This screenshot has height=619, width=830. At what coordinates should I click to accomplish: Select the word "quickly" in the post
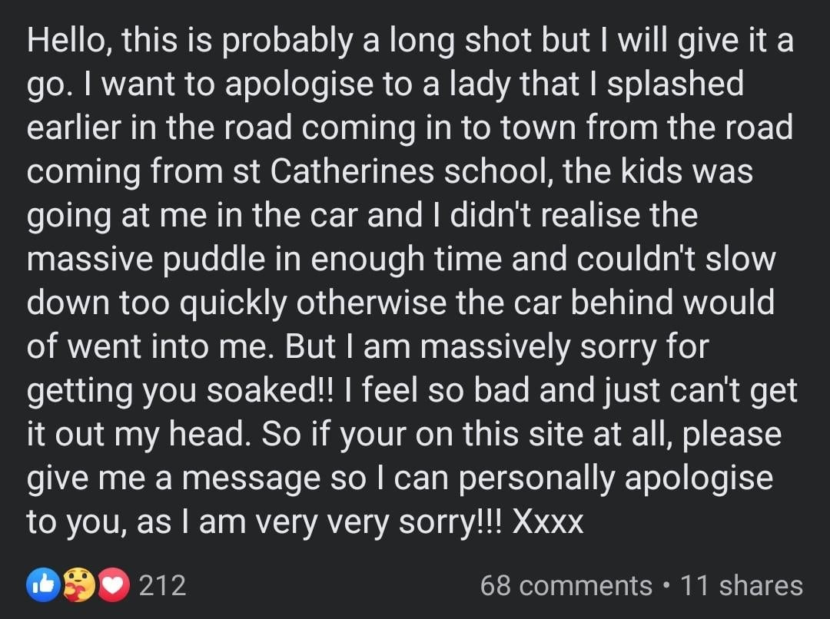click(x=233, y=304)
